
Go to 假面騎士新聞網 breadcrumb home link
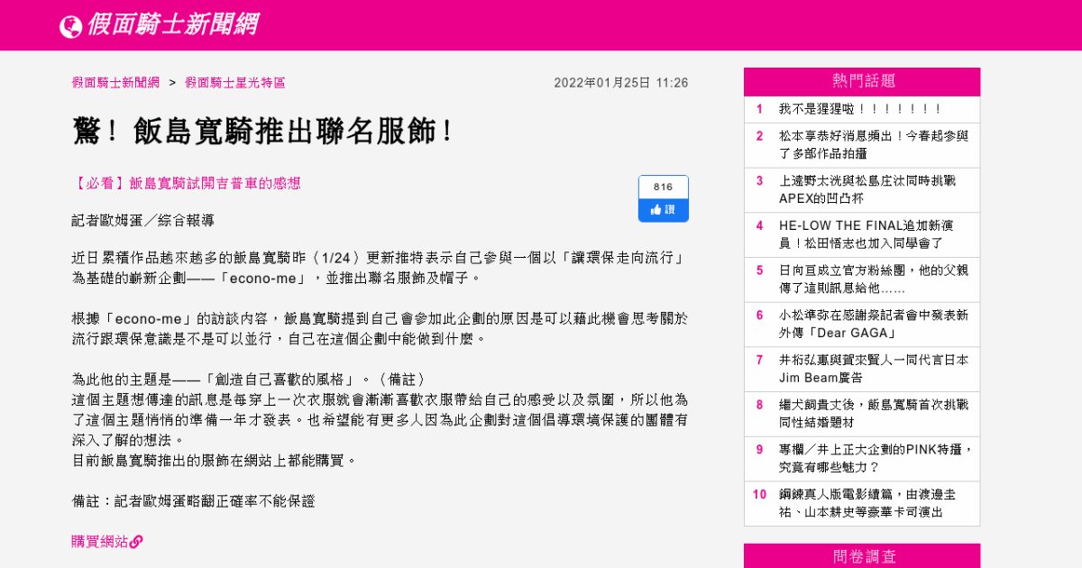pos(115,83)
